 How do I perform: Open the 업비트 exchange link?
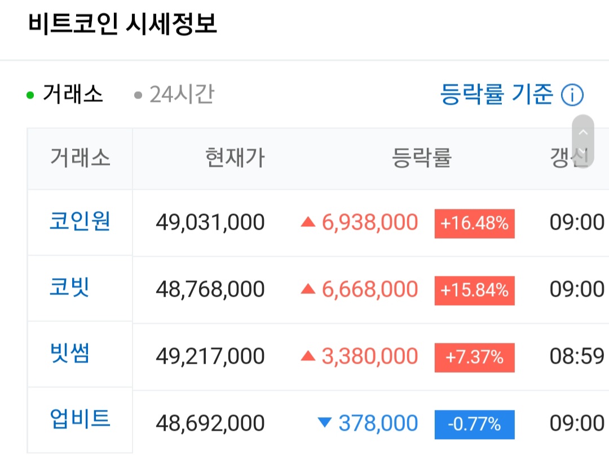coord(80,419)
